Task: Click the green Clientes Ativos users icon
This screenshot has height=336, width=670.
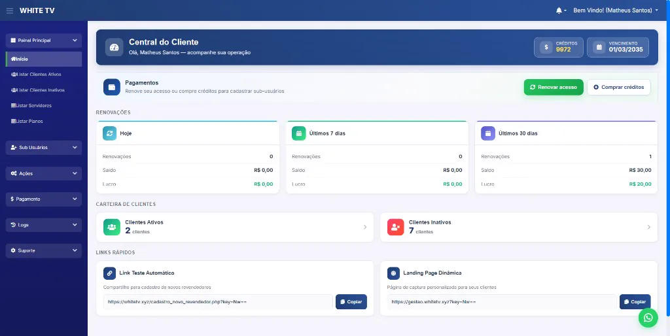Action: point(112,227)
